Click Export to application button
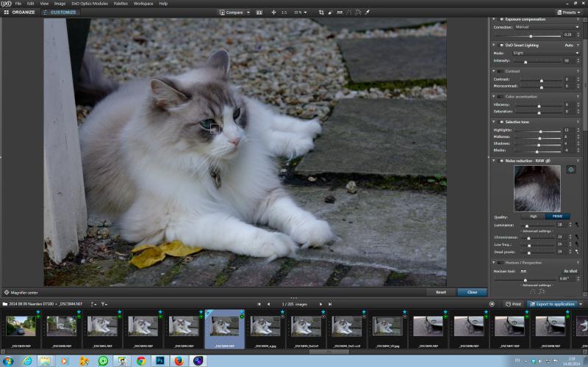The width and height of the screenshot is (588, 367). (x=552, y=304)
